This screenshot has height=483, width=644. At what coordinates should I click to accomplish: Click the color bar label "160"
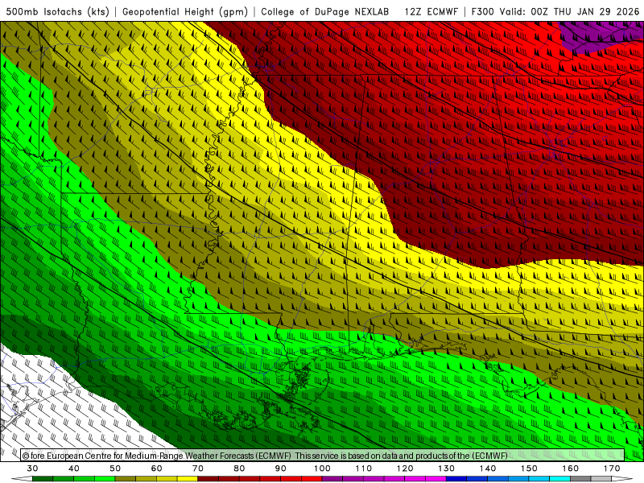(571, 469)
